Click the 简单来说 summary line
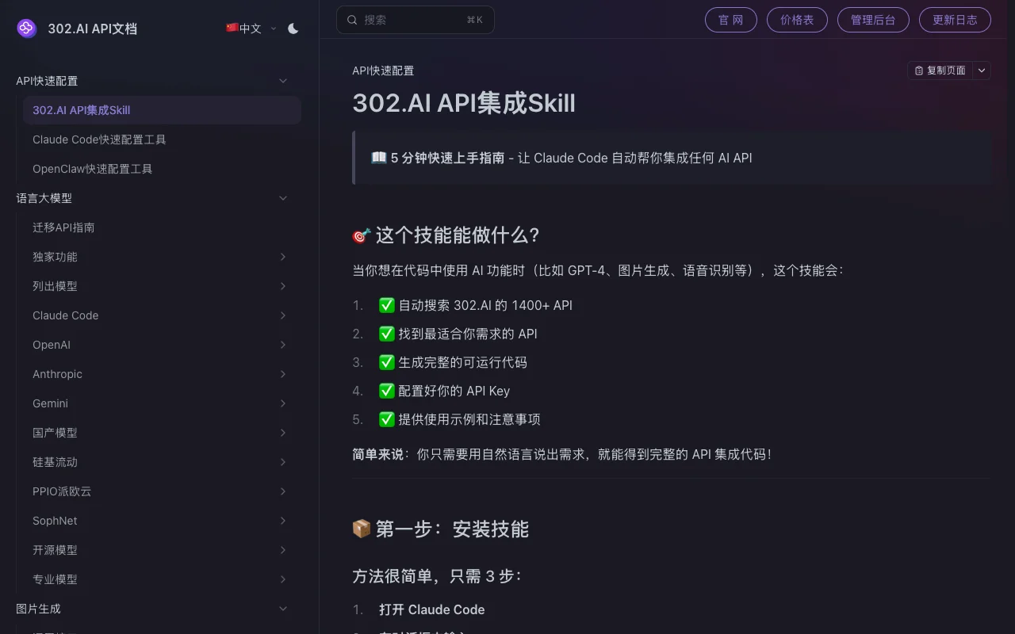The height and width of the screenshot is (634, 1015). pos(561,454)
